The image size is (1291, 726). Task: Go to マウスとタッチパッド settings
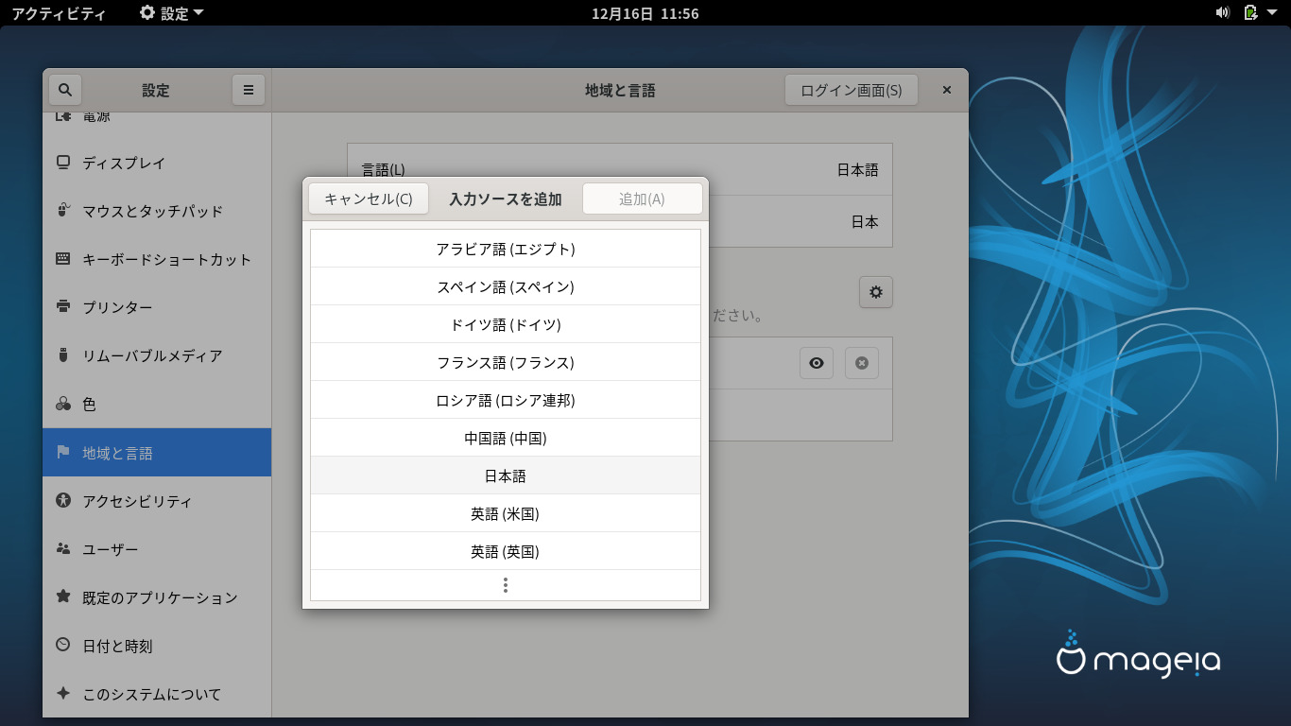(152, 211)
